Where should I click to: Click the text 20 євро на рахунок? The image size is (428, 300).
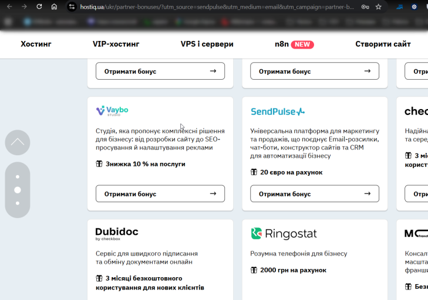point(291,172)
